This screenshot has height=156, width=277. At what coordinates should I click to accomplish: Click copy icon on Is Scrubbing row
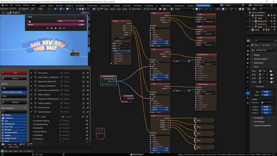pos(87,135)
